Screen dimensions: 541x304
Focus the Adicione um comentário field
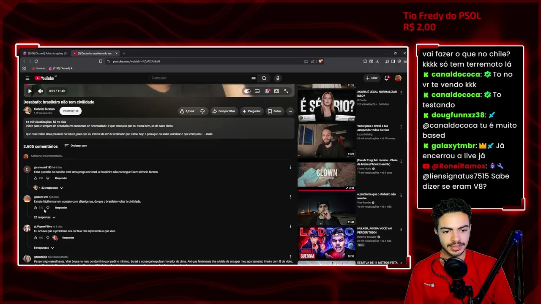(x=161, y=156)
